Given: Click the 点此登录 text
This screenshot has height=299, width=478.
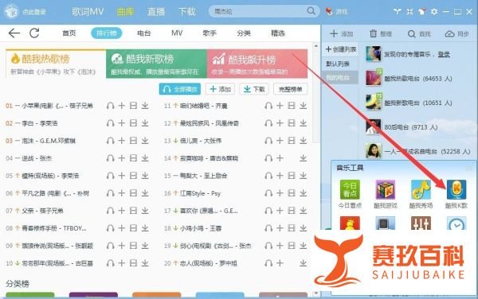Looking at the screenshot, I should pos(34,12).
